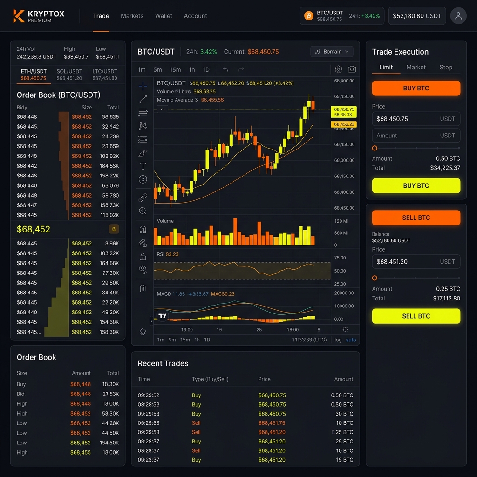This screenshot has height=477, width=477.
Task: Adjust the buy amount slider handle
Action: [375, 148]
